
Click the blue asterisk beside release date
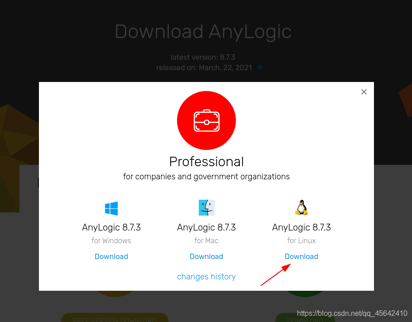pos(259,68)
